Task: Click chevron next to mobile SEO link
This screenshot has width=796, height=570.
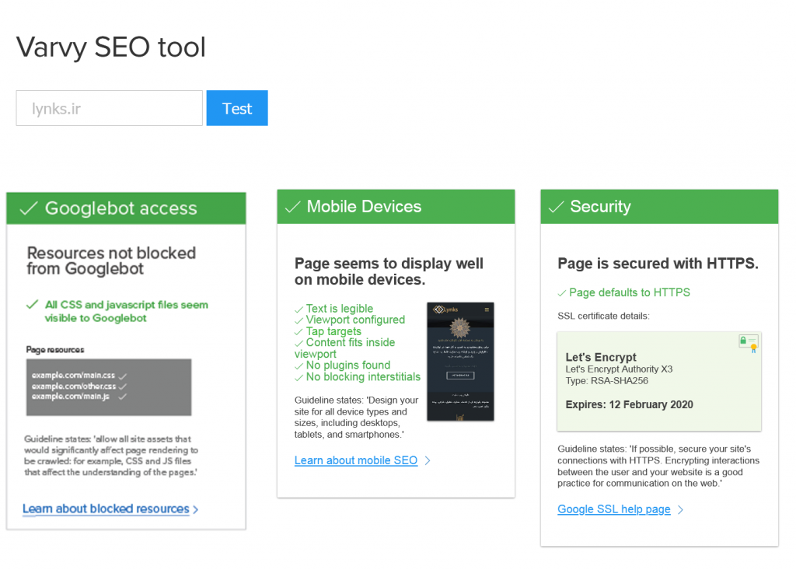Action: coord(428,460)
